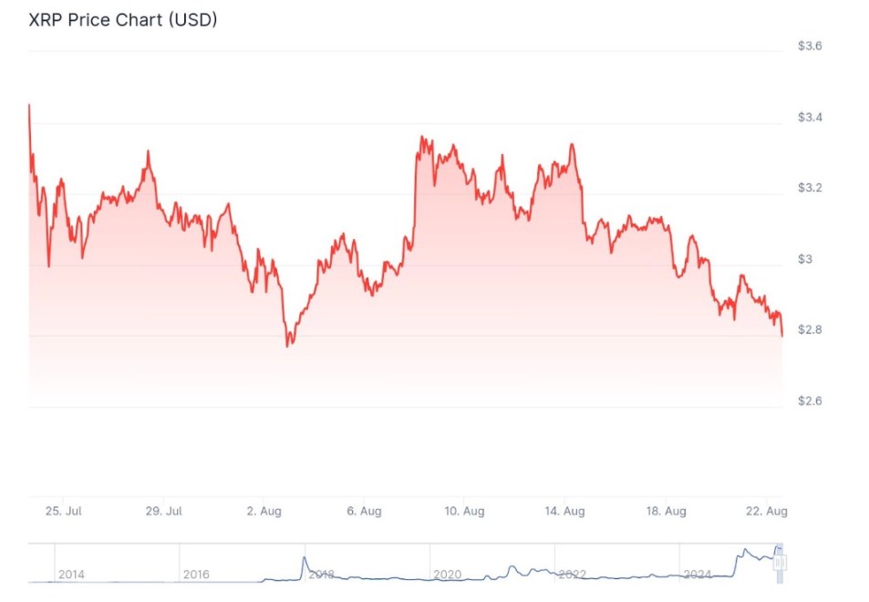Viewport: 869px width, 602px height.
Task: Select the 25. Jul date label
Action: pyautogui.click(x=64, y=511)
